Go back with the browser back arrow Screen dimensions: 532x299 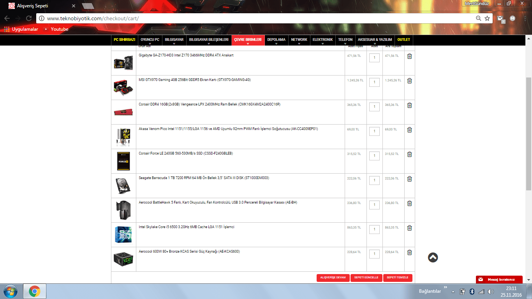(7, 18)
